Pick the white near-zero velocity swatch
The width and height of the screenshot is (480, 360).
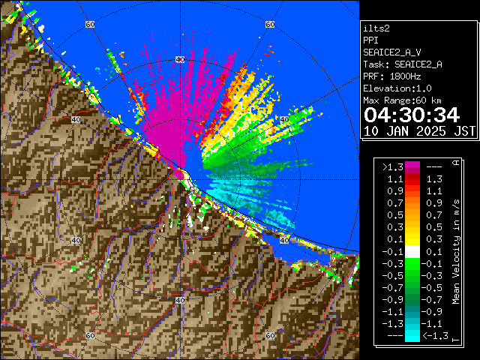412,252
